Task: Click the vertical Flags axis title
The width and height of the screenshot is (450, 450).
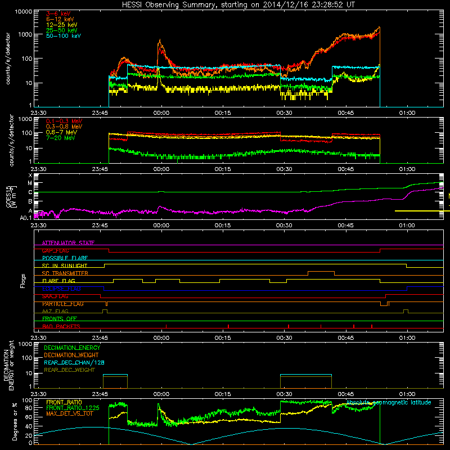Action: (x=22, y=281)
